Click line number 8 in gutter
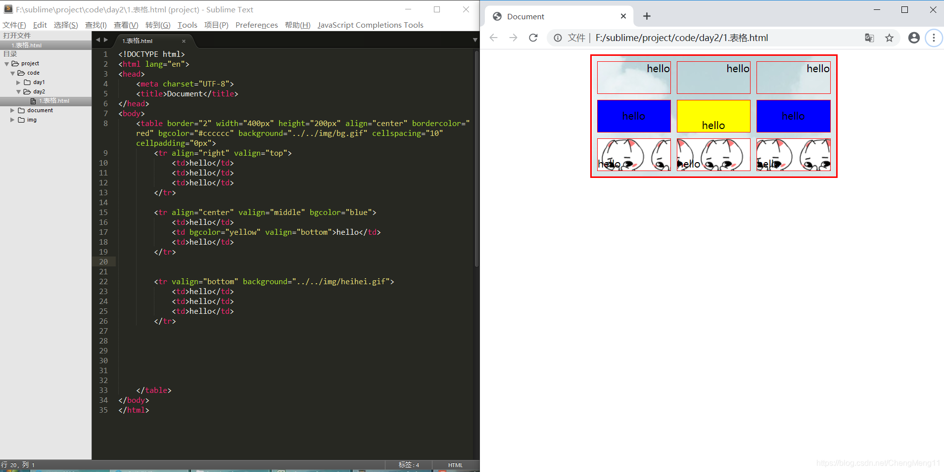 [105, 124]
